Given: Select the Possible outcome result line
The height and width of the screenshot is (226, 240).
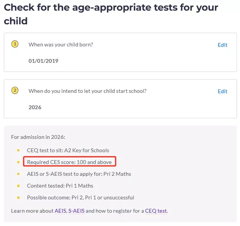Looking at the screenshot, I should click(x=81, y=197).
